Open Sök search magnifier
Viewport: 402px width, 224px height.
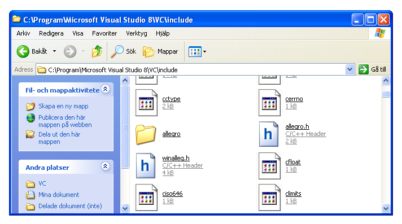[117, 51]
